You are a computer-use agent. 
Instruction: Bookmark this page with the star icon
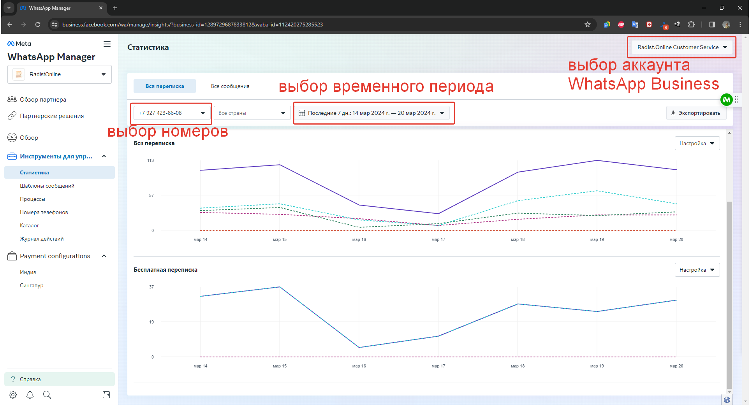(588, 25)
